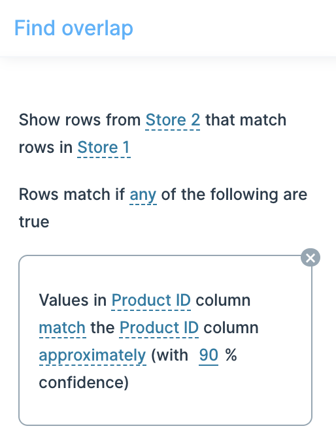Viewport: 336px width, 439px height.
Task: Click the word 'confidence)' in condition
Action: pyautogui.click(x=84, y=383)
